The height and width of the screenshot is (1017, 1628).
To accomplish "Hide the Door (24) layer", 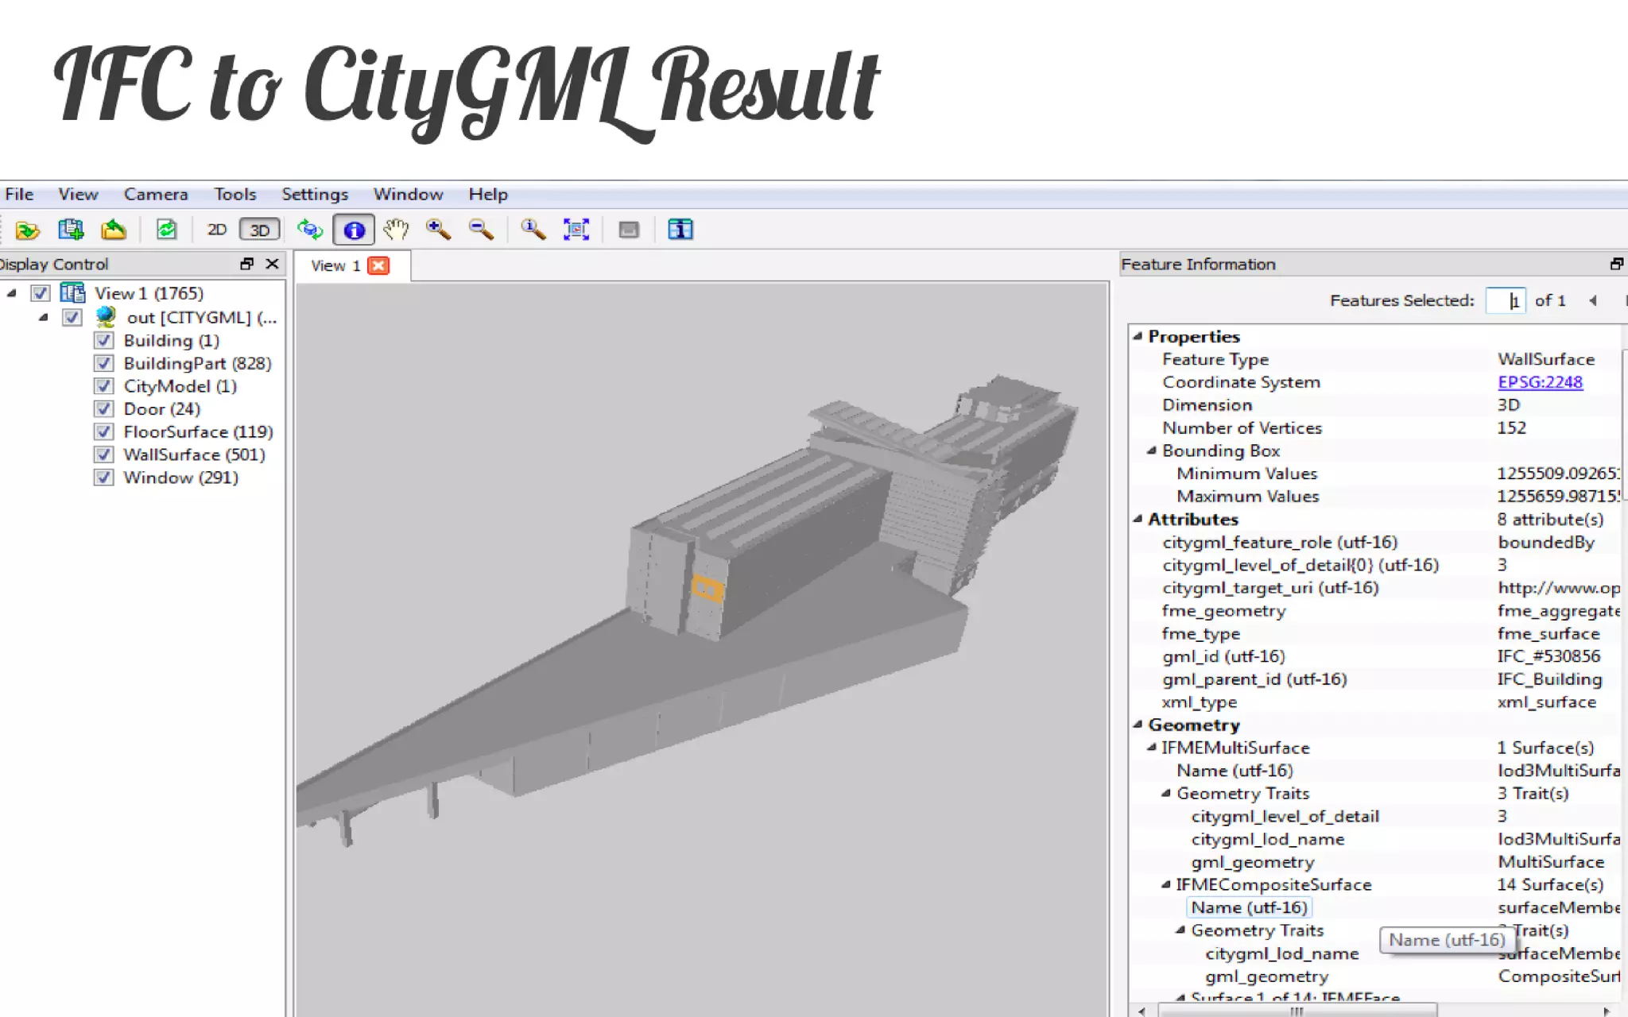I will [x=103, y=409].
